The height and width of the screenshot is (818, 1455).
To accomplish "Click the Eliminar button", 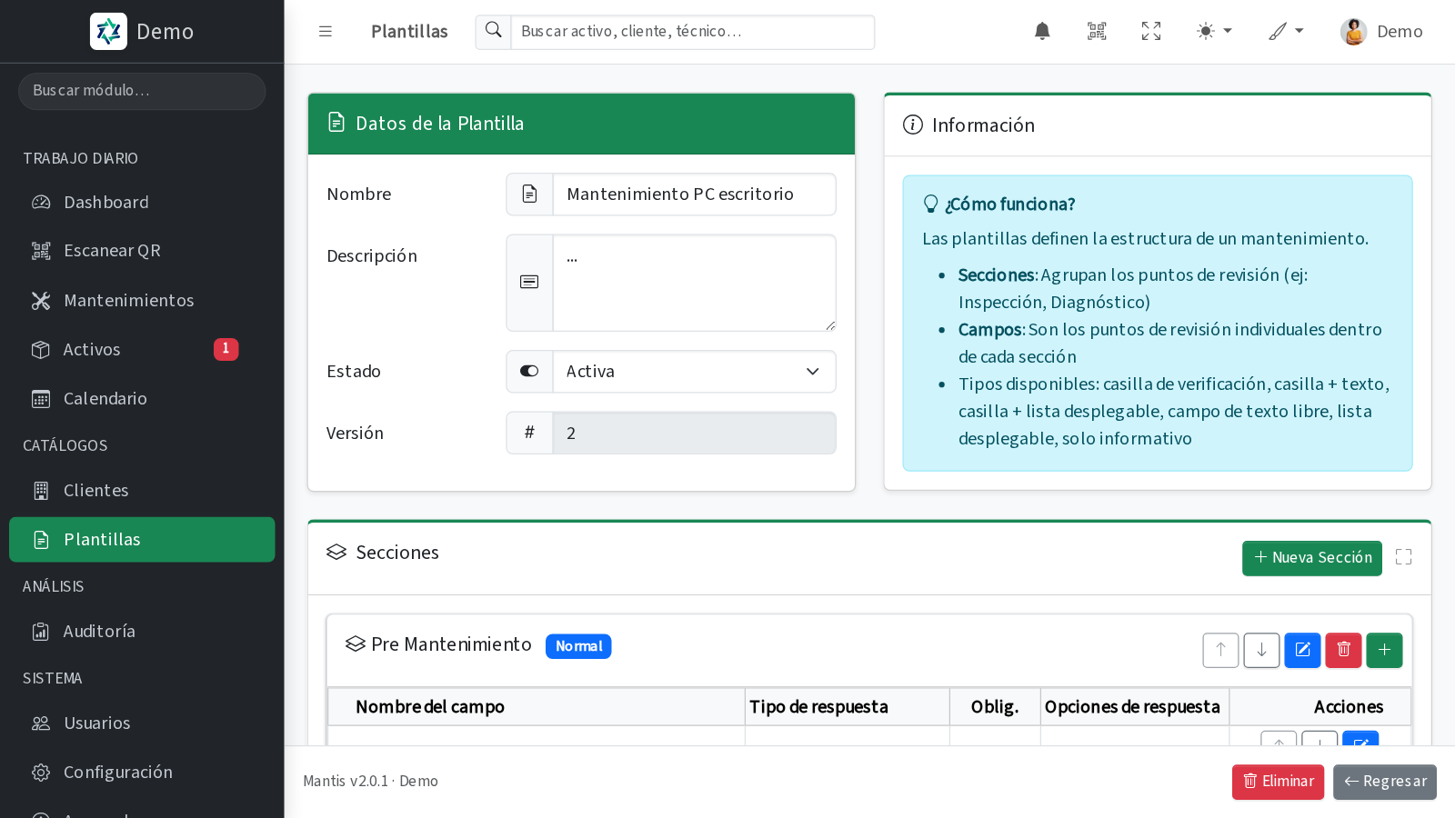I will (x=1278, y=782).
